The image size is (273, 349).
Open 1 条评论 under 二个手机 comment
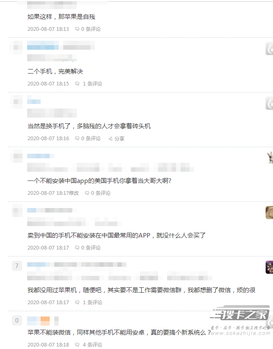point(92,84)
